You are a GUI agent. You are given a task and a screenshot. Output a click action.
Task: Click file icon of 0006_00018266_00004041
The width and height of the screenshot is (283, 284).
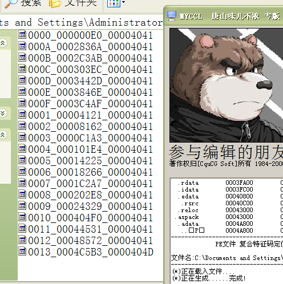[22, 171]
